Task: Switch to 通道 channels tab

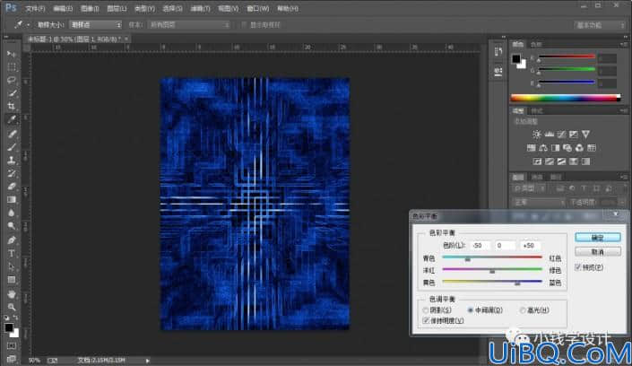Action: click(x=536, y=177)
